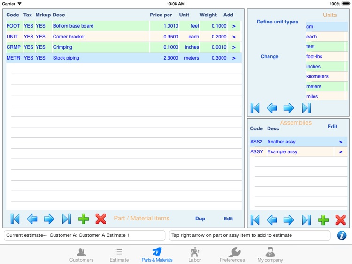Tap Edit in the Assemblies panel
Viewport: 352px width, 264px height.
332,127
